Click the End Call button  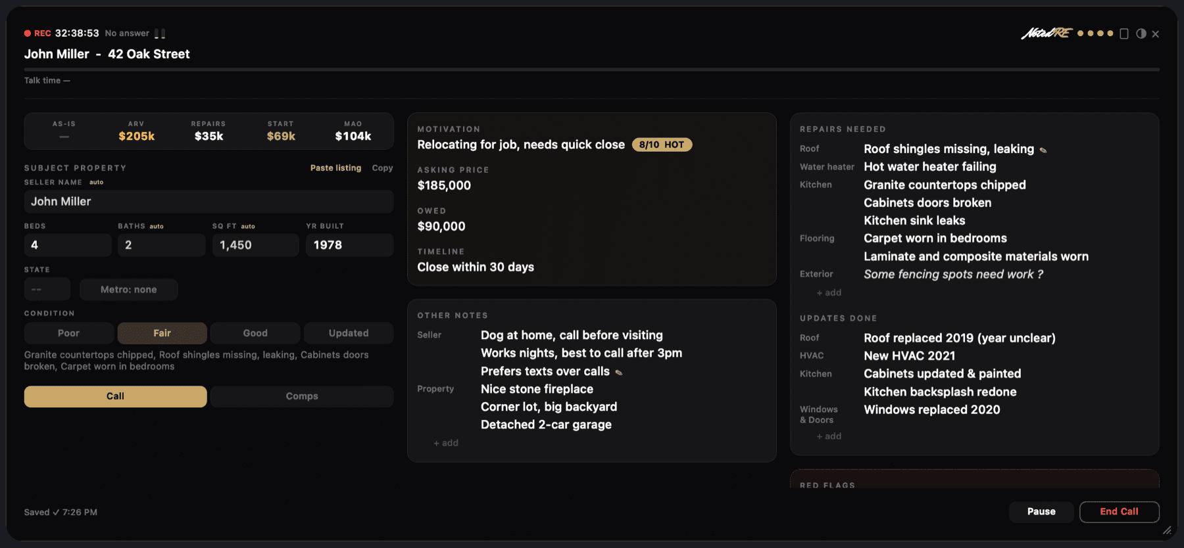(x=1120, y=512)
